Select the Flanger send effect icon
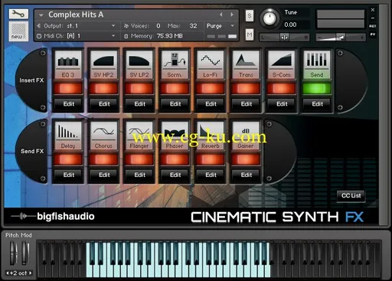This screenshot has height=281, width=392. [x=139, y=132]
